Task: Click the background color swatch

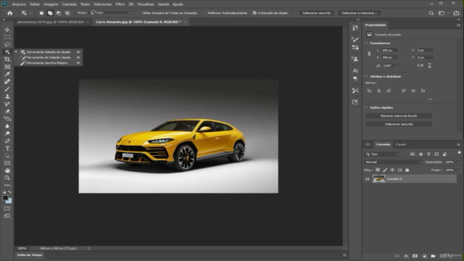Action: [9, 201]
